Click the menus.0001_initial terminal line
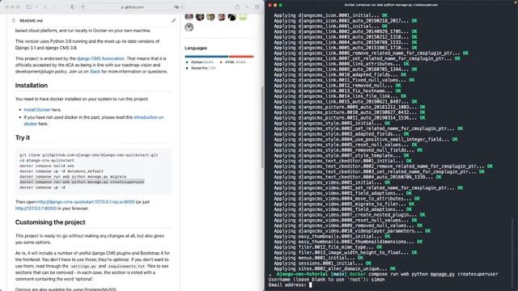 [x=319, y=258]
